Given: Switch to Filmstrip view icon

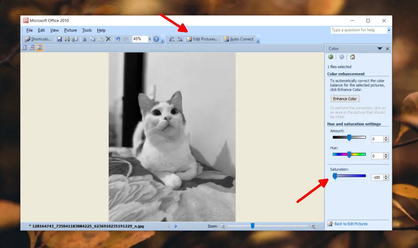Looking at the screenshot, I should [32, 48].
